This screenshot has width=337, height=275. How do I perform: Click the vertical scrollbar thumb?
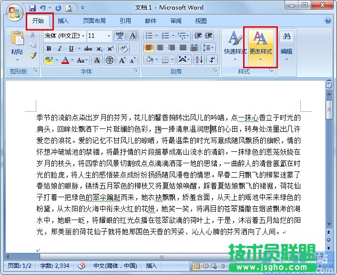pyautogui.click(x=329, y=106)
